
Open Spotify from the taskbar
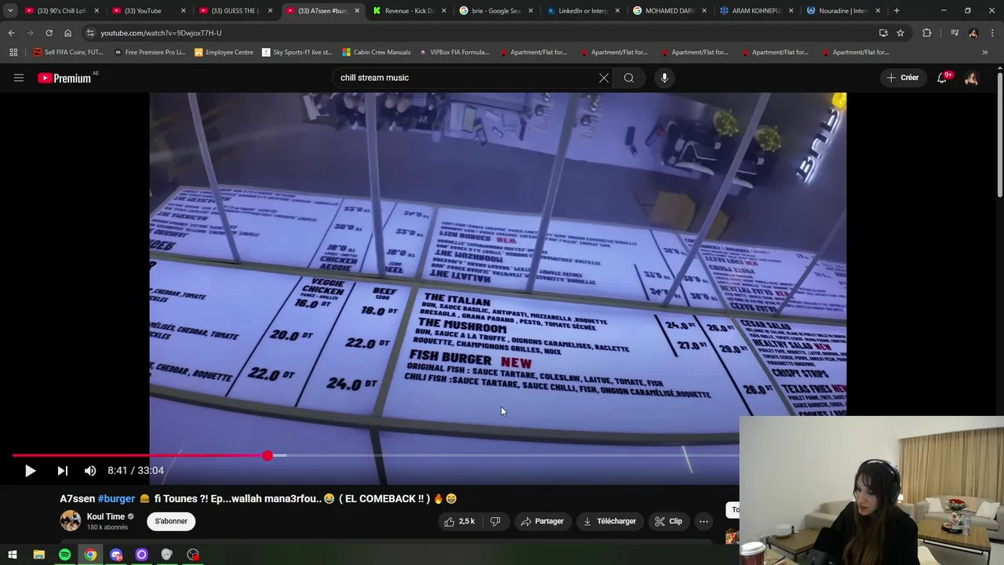tap(65, 555)
